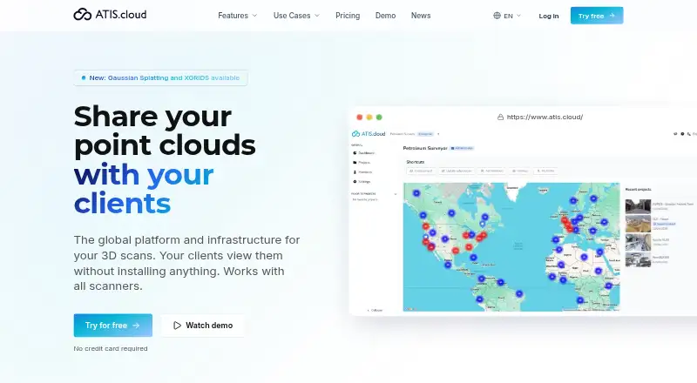
Task: Click the padlock icon beside the URL
Action: coord(500,118)
